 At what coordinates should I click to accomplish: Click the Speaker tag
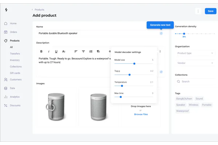click(181, 105)
